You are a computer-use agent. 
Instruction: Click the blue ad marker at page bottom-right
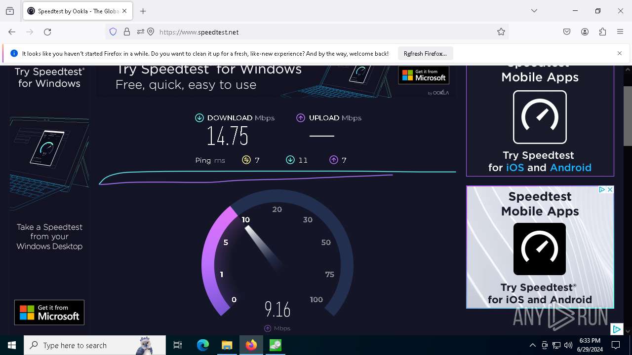[x=617, y=329]
